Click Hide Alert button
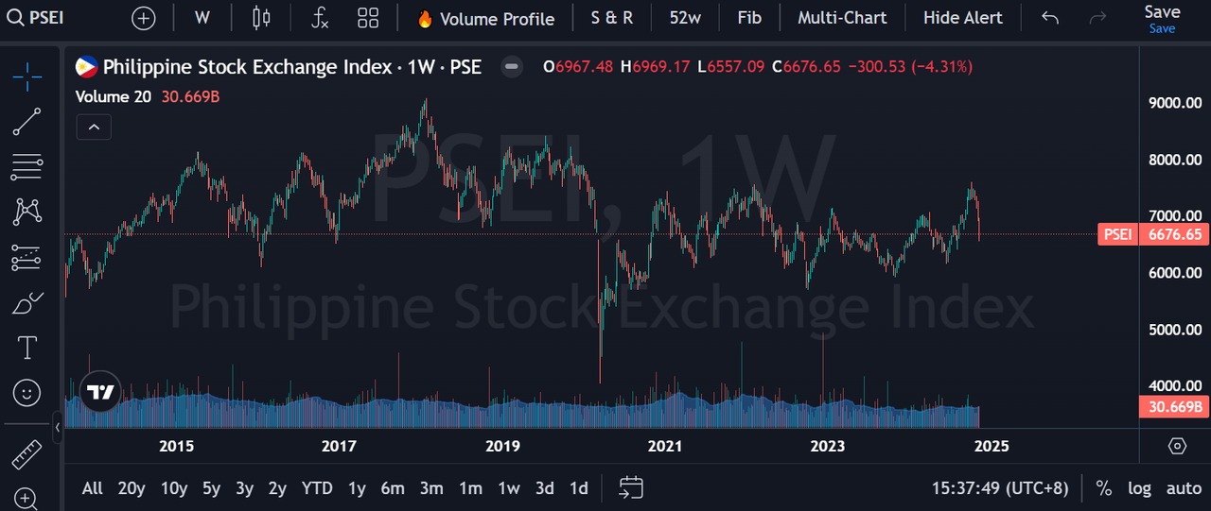The height and width of the screenshot is (511, 1211). [963, 18]
